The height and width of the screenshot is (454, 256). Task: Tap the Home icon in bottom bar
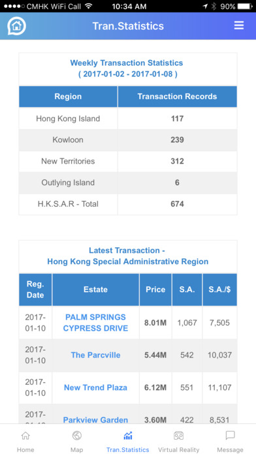(x=25, y=435)
